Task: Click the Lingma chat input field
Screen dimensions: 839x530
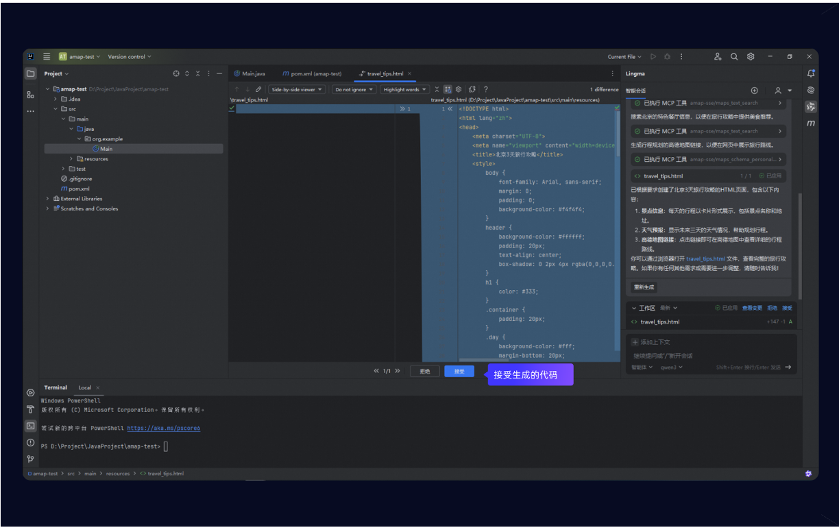Action: (711, 356)
